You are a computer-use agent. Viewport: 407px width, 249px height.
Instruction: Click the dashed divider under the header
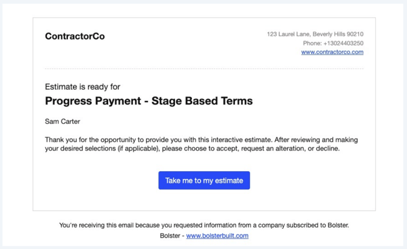click(204, 69)
